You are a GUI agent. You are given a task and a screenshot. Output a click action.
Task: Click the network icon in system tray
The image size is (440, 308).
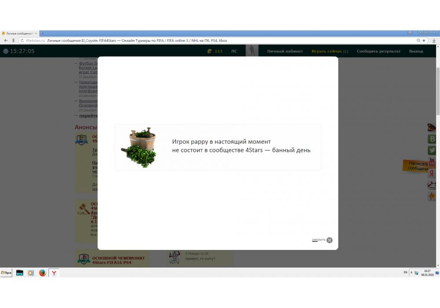tap(416, 273)
